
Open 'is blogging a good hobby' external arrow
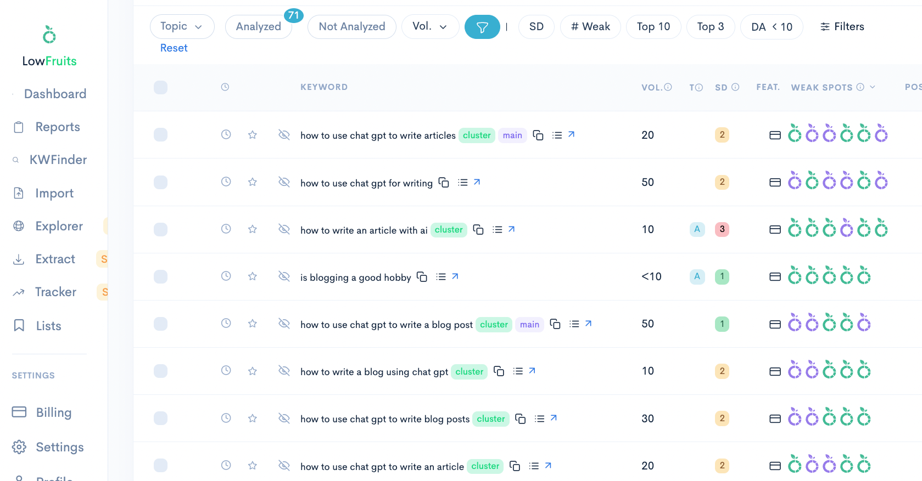(x=455, y=276)
